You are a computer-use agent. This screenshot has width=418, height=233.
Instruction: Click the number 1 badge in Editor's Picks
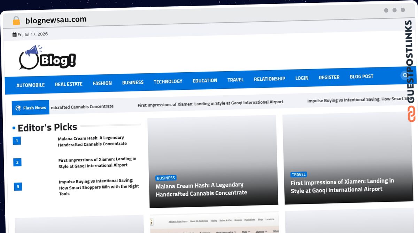17,141
